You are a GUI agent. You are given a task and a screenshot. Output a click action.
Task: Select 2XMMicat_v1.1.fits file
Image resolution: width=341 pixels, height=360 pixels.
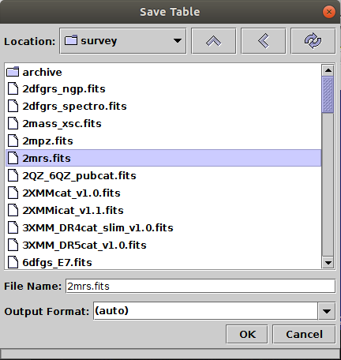click(x=163, y=210)
